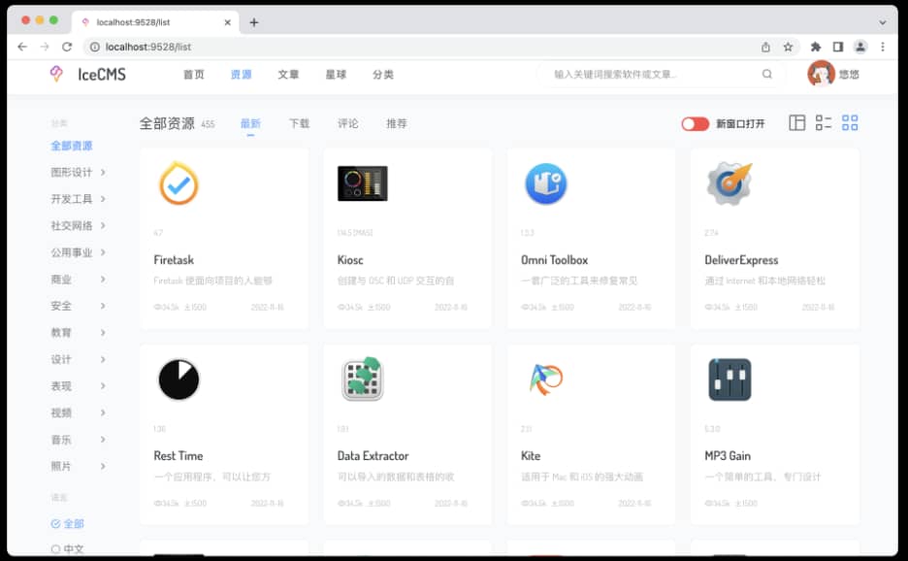The height and width of the screenshot is (561, 908).
Task: Select the DeliverExpress gear icon
Action: coord(729,183)
